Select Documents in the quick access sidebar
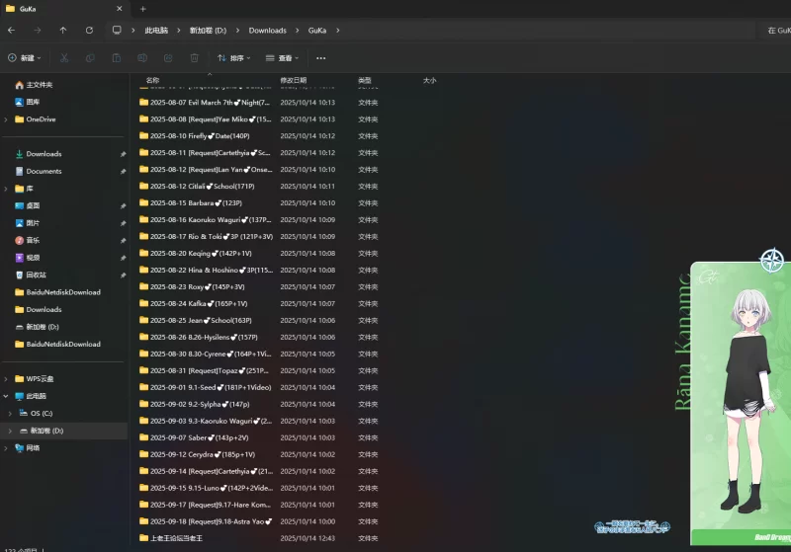Viewport: 791px width, 552px height. point(44,171)
